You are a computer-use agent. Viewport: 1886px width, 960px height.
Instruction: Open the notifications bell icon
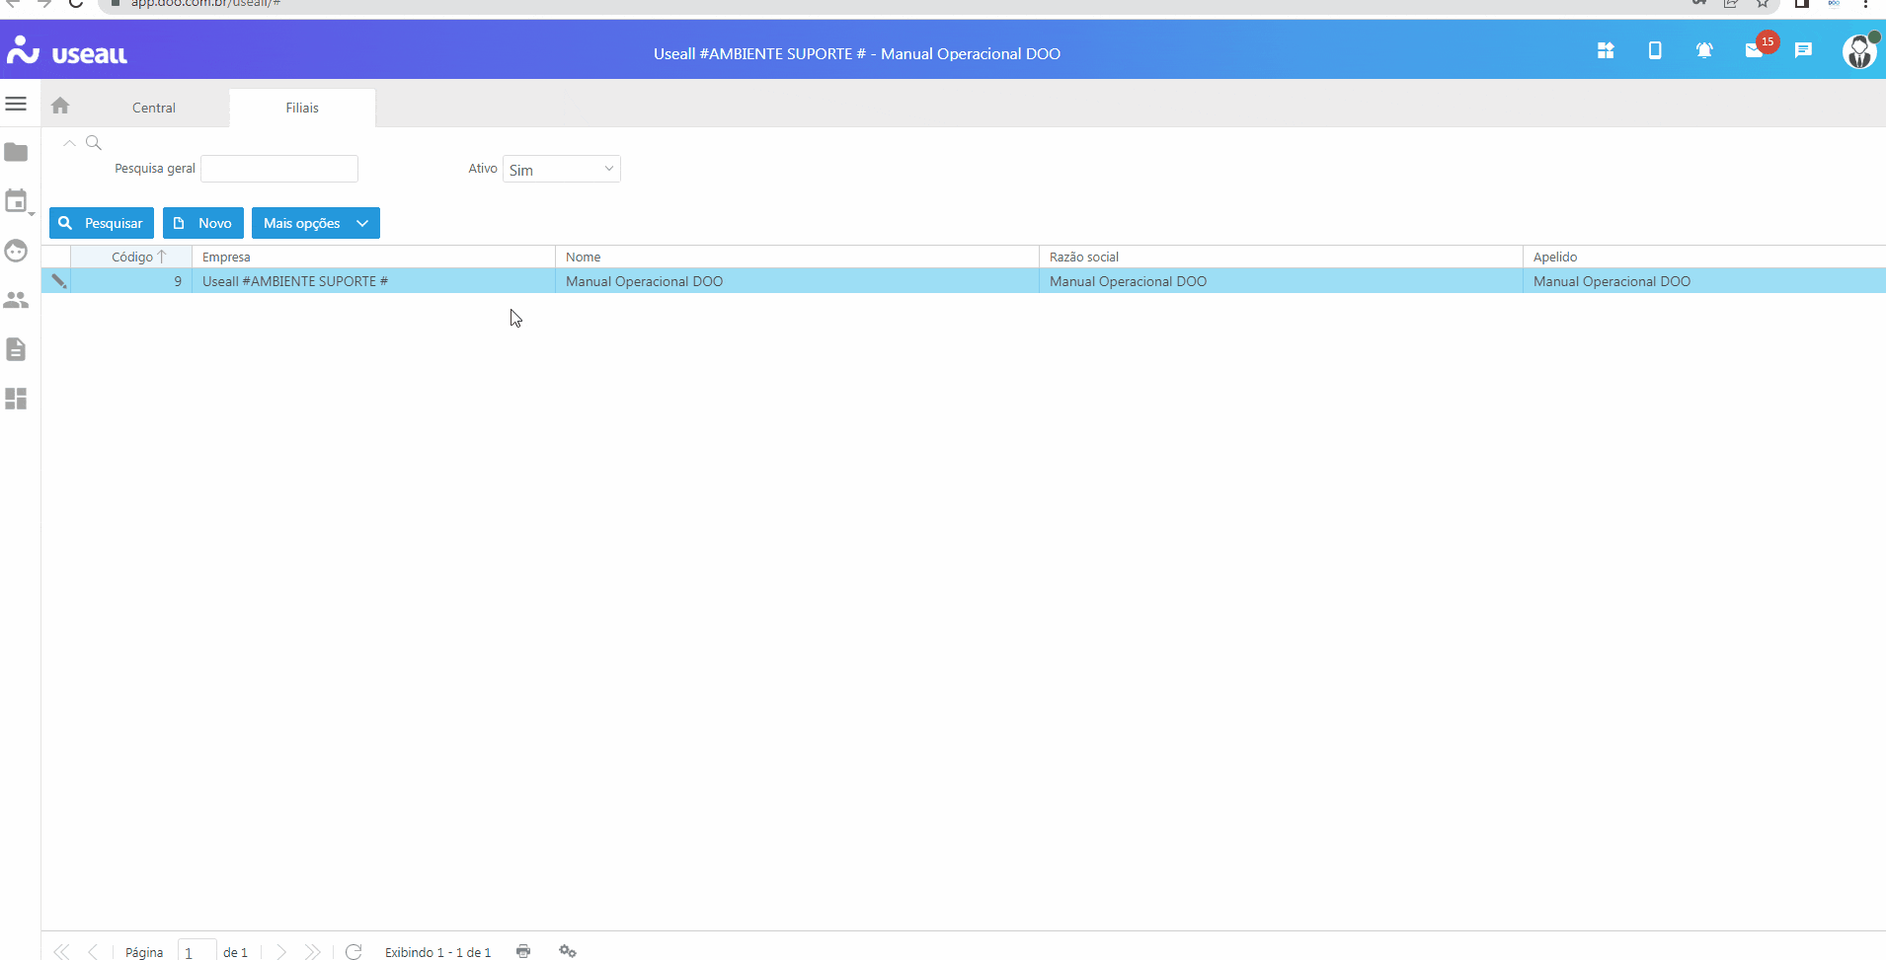(1704, 50)
